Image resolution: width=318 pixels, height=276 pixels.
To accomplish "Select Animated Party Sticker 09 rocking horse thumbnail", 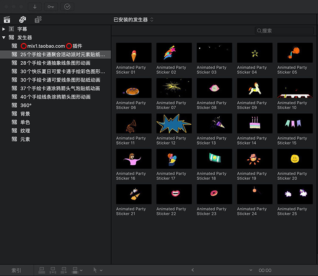I will click(255, 88).
